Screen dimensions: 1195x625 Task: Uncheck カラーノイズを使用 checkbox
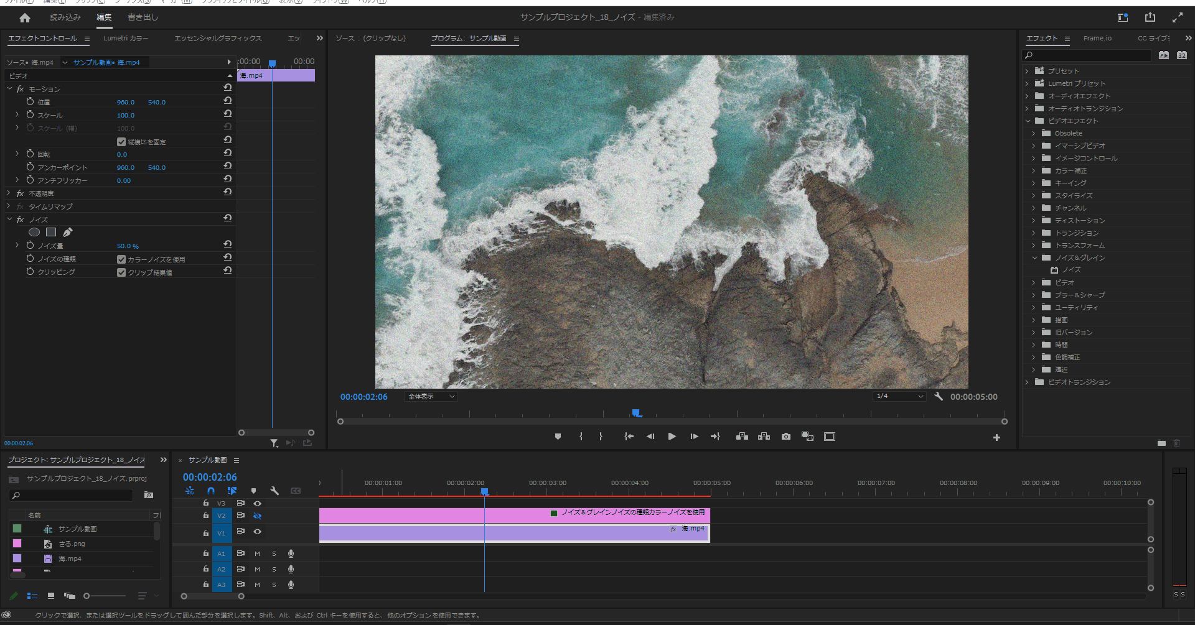[121, 259]
